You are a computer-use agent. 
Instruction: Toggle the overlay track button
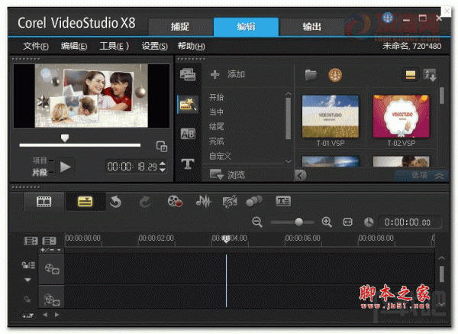52,299
